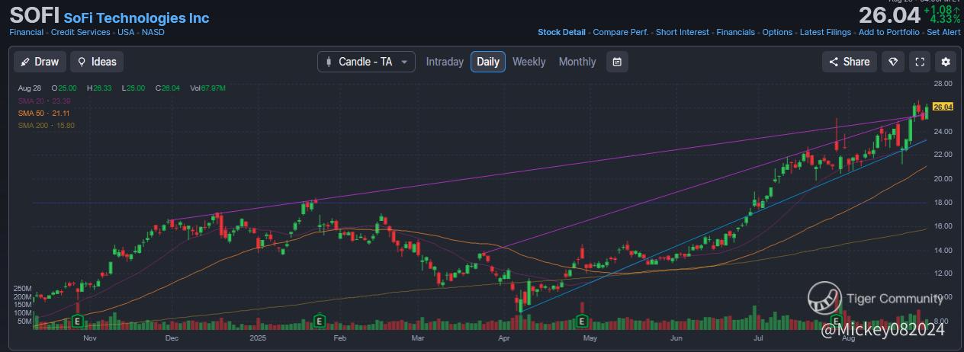Switch to the Monthly timeframe

tap(577, 62)
